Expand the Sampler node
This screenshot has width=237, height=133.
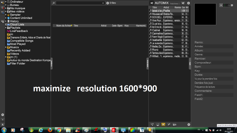coord(6,14)
